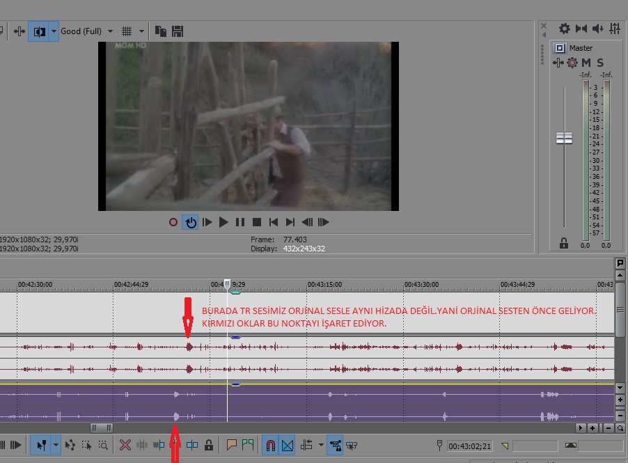This screenshot has height=463, width=628.
Task: Open Mixing Console faders icon
Action: click(x=615, y=29)
